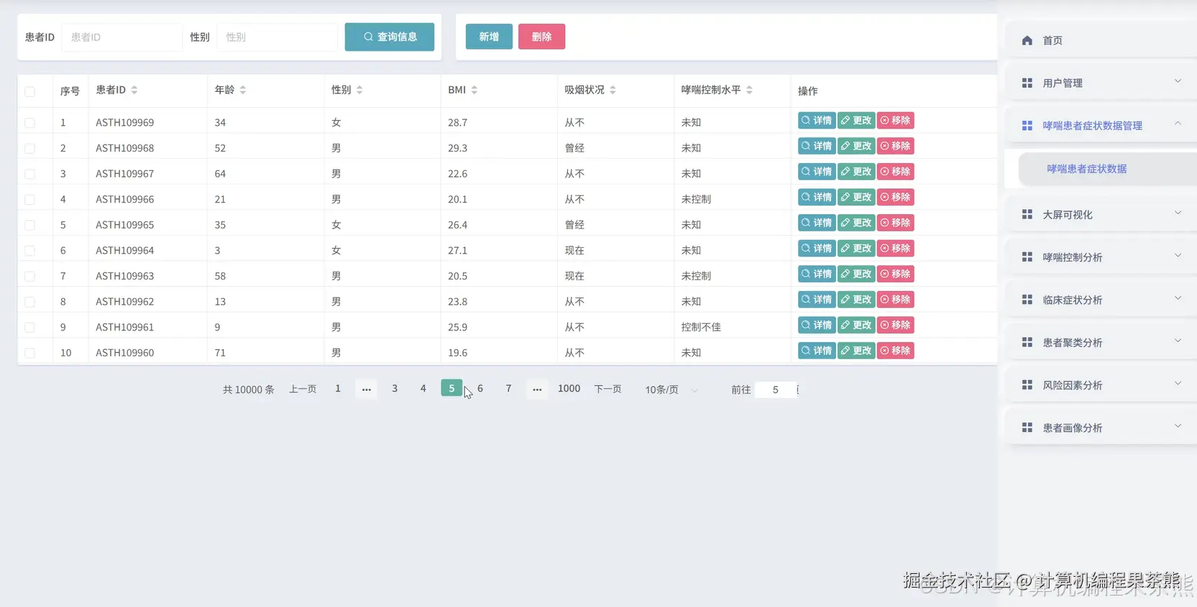Viewport: 1197px width, 607px height.
Task: Sort by 哮喘控制水平 column sort arrows
Action: click(x=749, y=90)
